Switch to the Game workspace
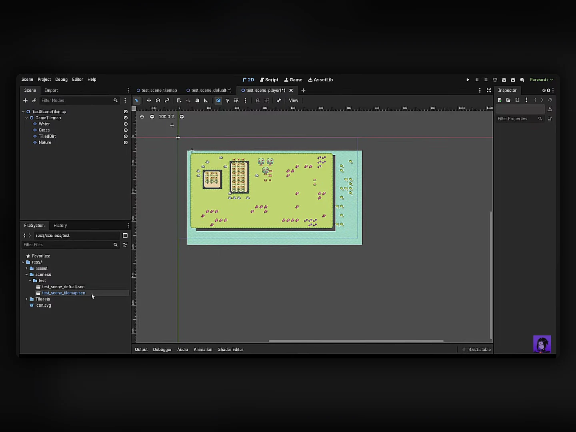 [x=293, y=80]
